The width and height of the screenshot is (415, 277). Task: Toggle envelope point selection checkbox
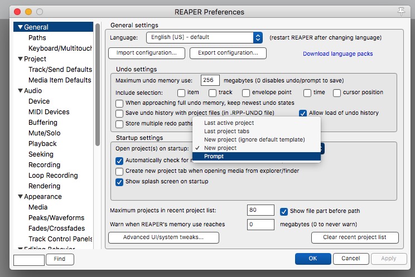(246, 93)
